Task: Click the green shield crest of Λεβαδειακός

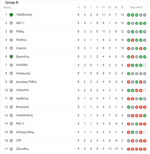Action: tap(11, 15)
